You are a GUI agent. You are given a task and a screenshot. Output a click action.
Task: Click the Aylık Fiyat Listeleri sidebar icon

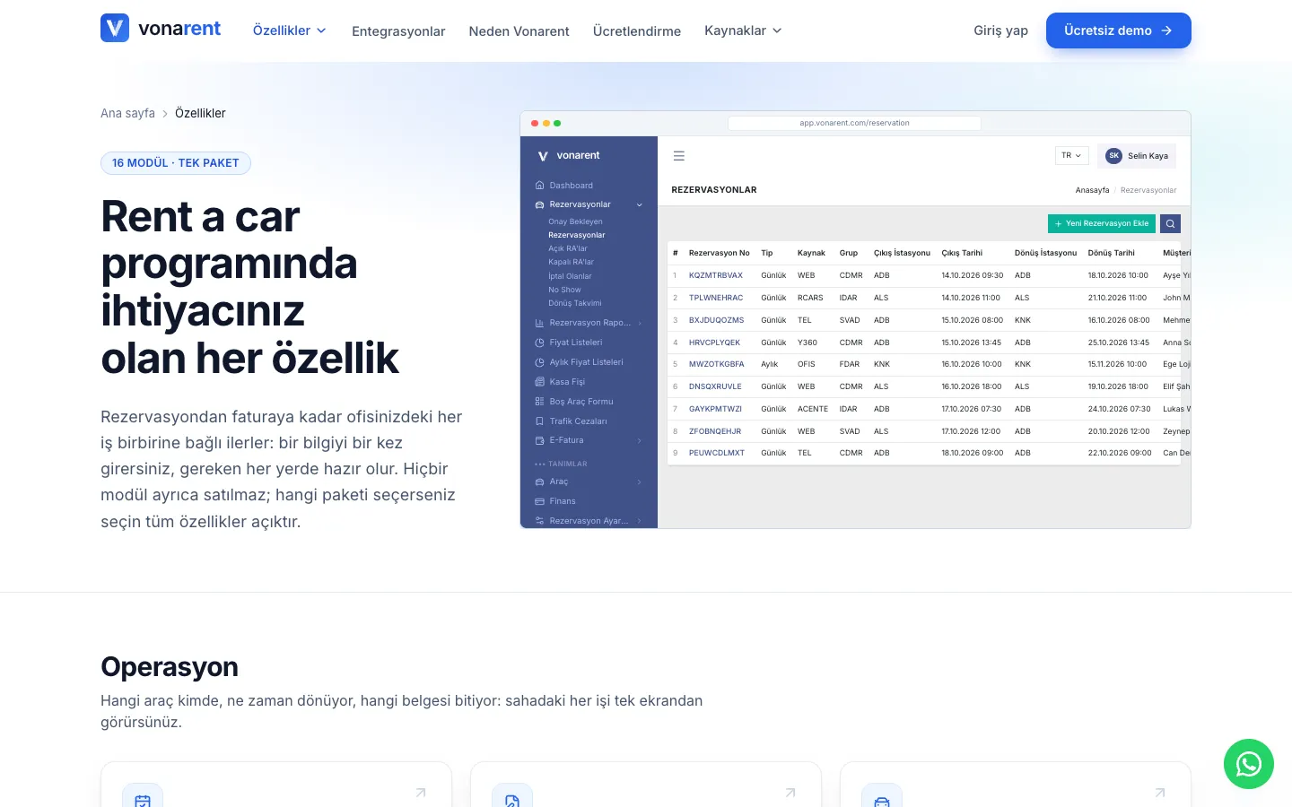540,362
